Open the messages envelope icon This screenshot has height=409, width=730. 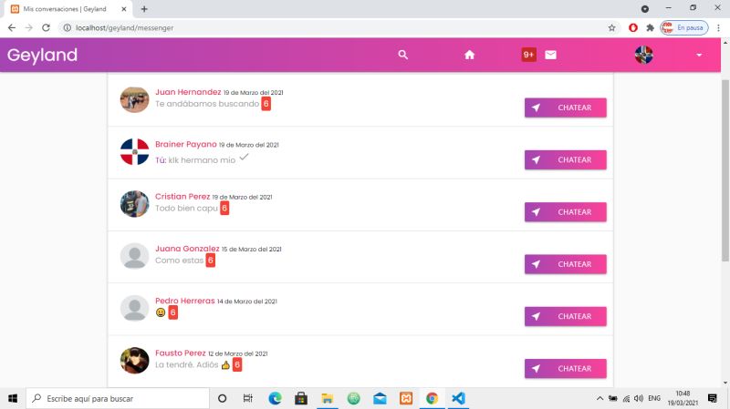point(550,55)
